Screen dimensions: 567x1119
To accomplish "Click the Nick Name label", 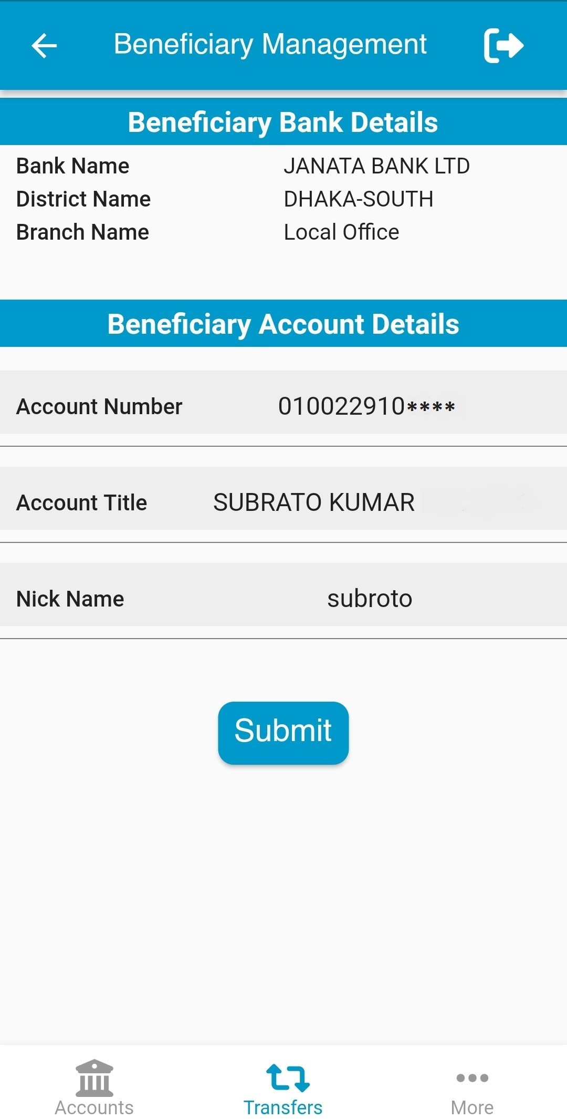I will point(70,599).
